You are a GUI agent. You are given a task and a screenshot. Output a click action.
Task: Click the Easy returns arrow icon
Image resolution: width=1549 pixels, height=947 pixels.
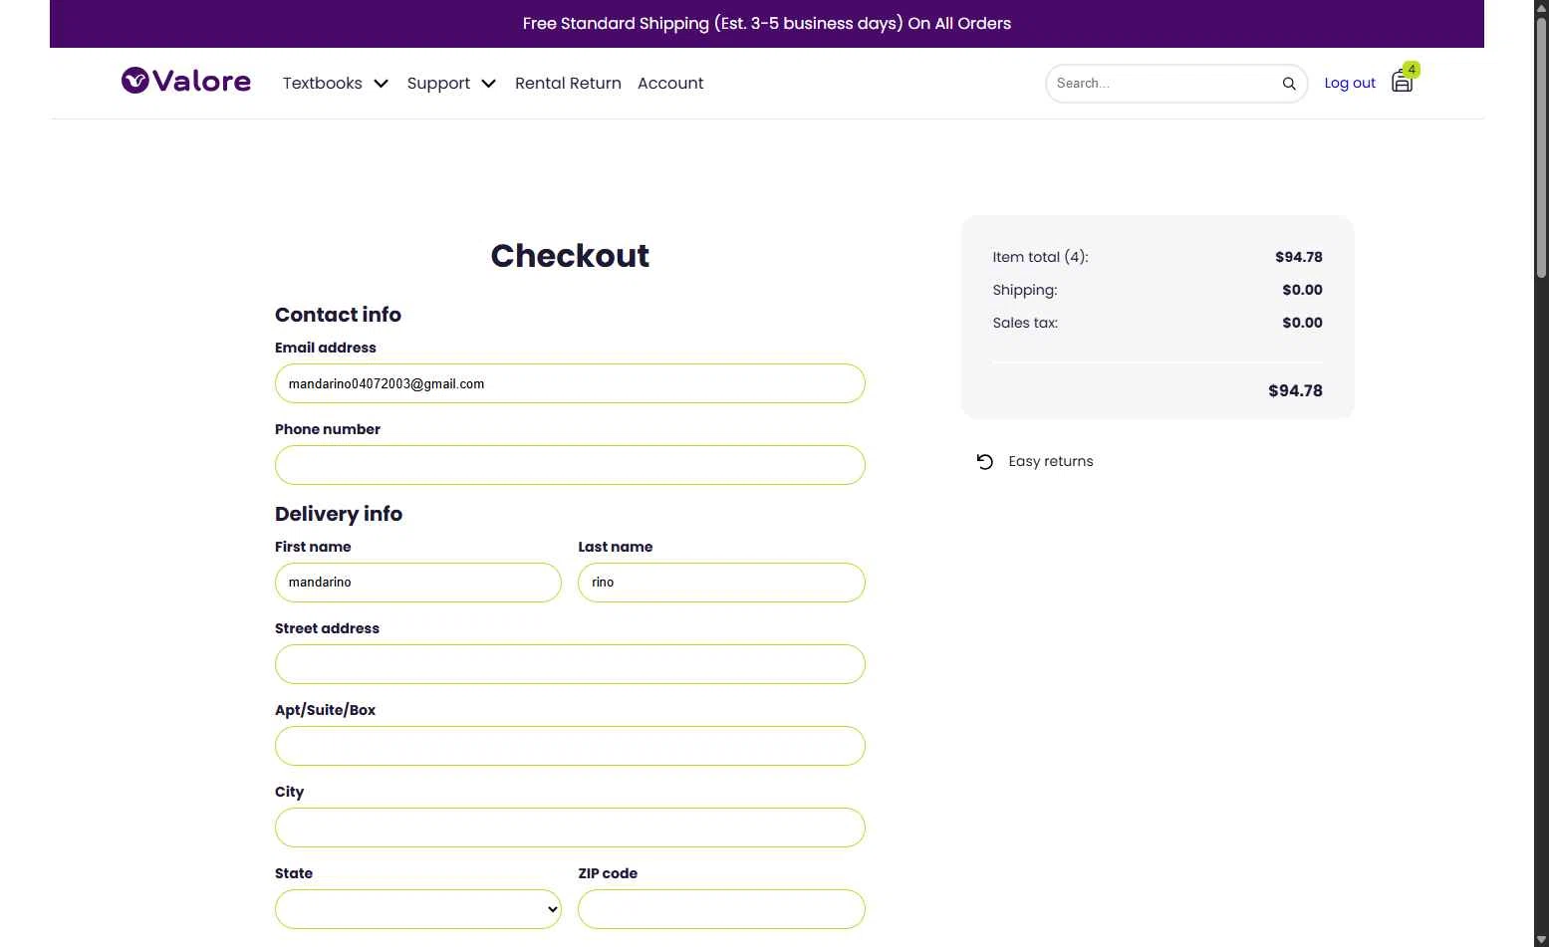click(x=984, y=461)
